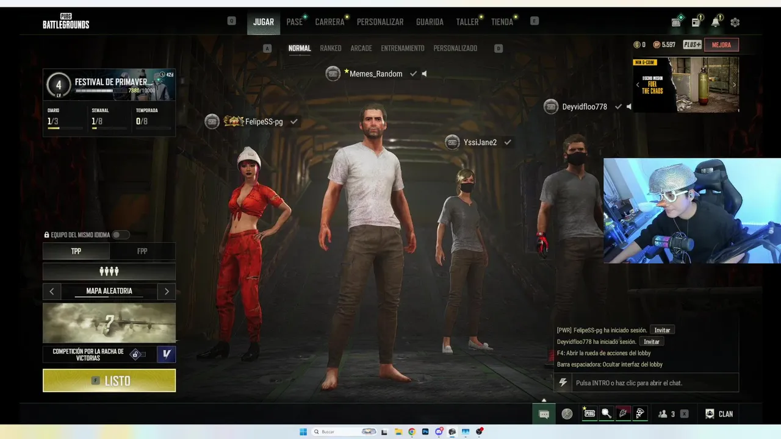The height and width of the screenshot is (439, 781).
Task: Open the Fuel the Chaos promo banner
Action: coord(686,85)
